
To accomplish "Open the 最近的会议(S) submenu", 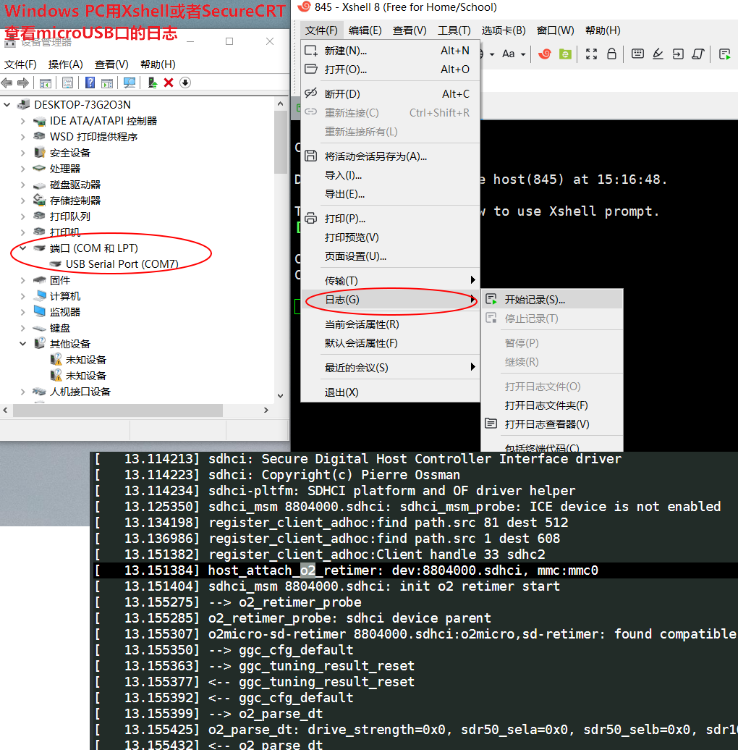I will point(391,367).
